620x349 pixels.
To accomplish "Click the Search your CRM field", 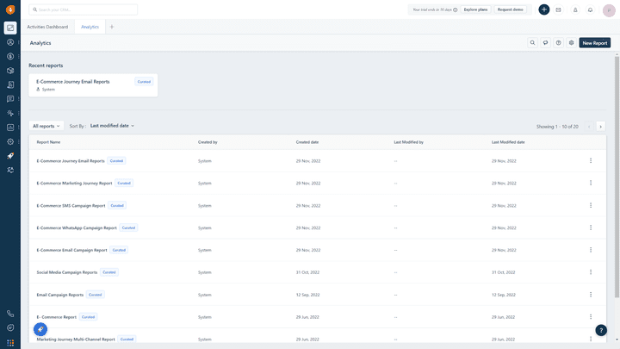I will [x=84, y=9].
